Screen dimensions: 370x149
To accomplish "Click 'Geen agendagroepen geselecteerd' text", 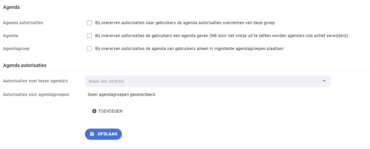I will (121, 95).
